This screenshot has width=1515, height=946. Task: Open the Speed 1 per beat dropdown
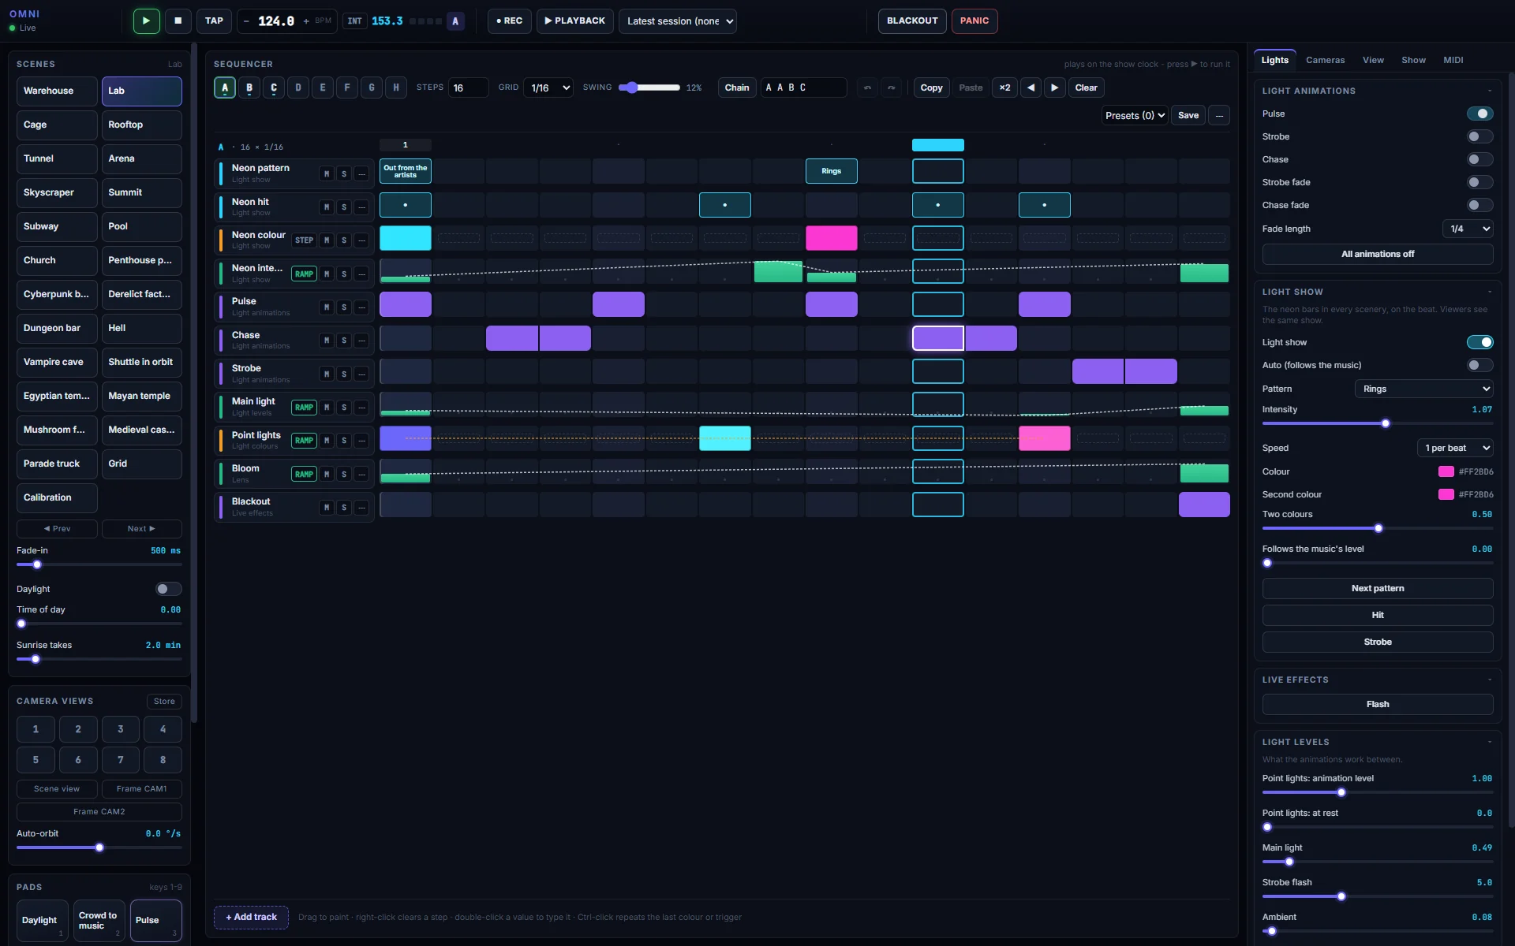(1455, 448)
